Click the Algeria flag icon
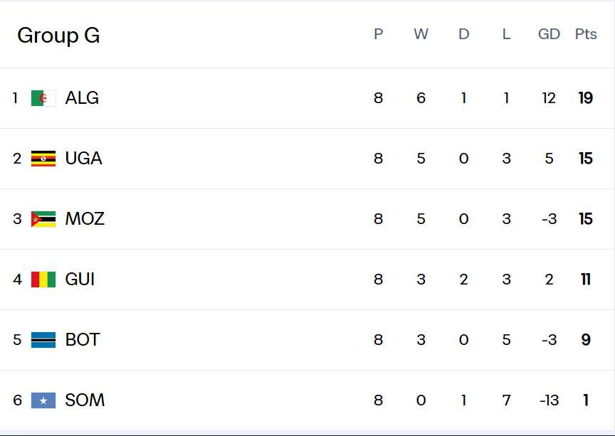Viewport: 615px width, 436px height. pos(43,98)
